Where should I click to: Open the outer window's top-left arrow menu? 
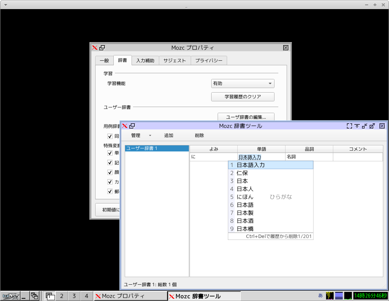tap(6, 5)
